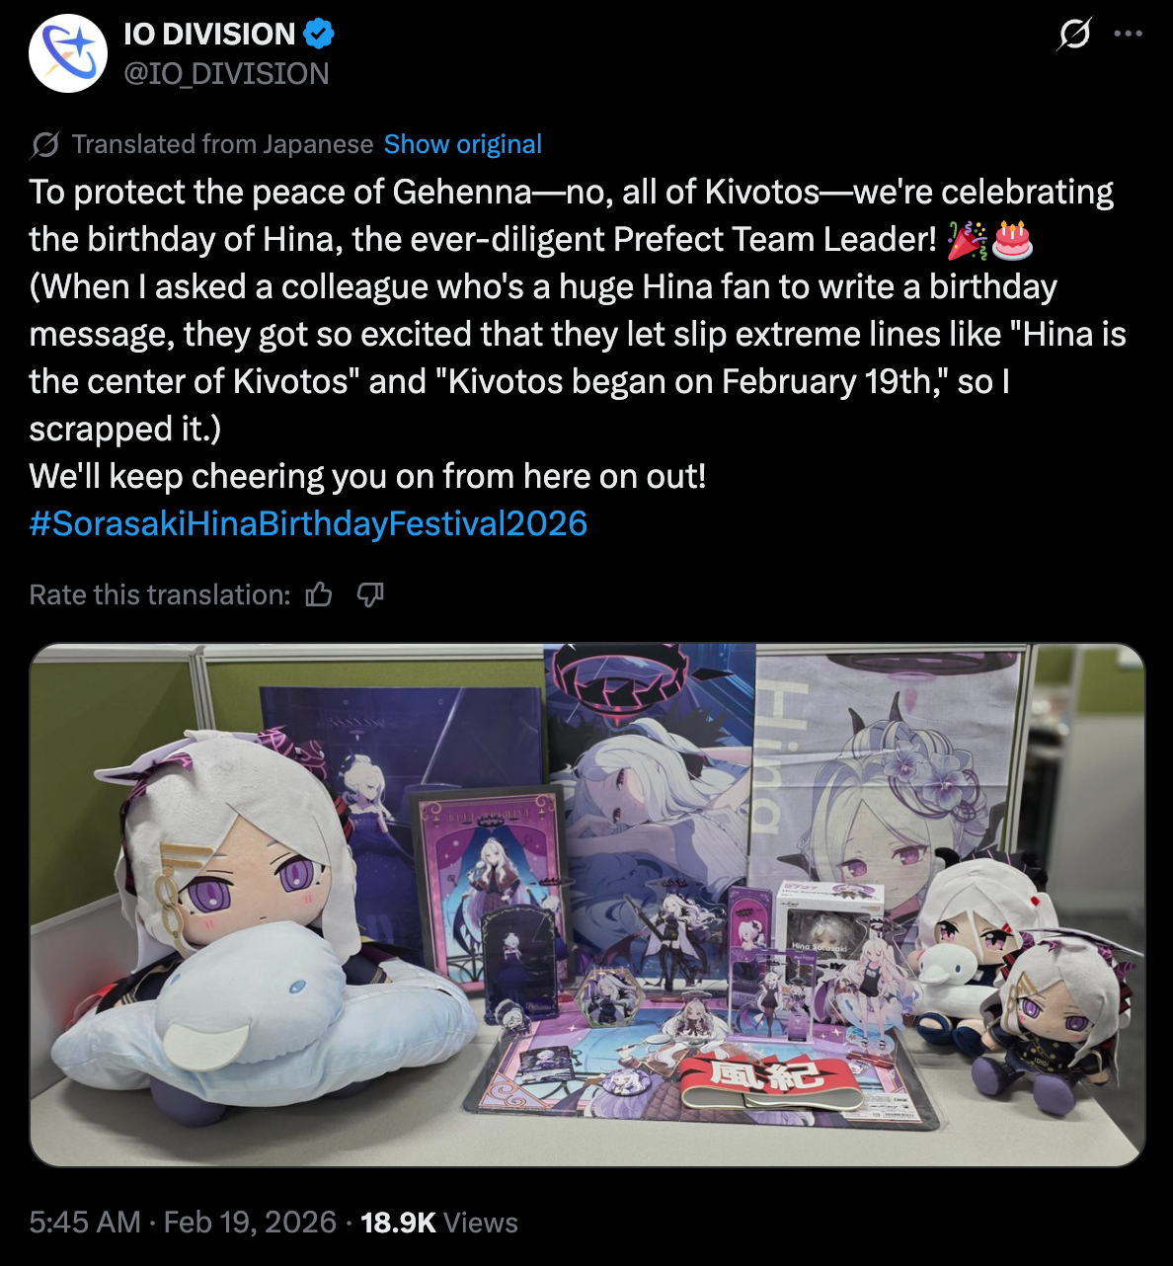Screen dimensions: 1173x1266
Task: Rate the translation with thumbs down
Action: pos(370,594)
